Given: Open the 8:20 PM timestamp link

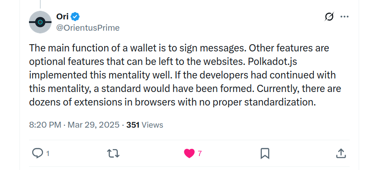Looking at the screenshot, I should [45, 125].
